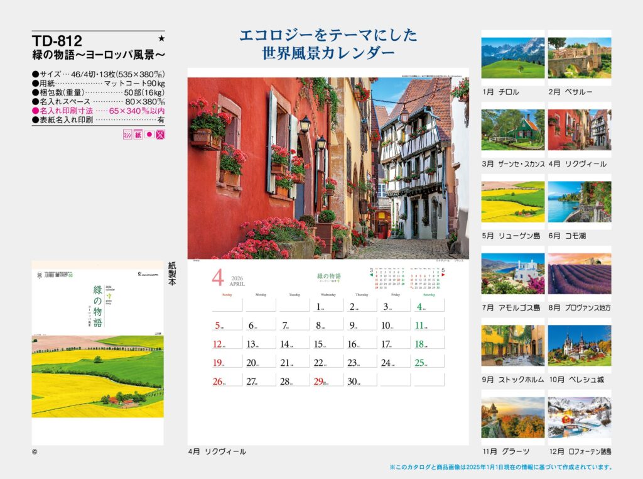Click the copyright symbol at bottom left
This screenshot has height=479, width=643.
point(35,451)
